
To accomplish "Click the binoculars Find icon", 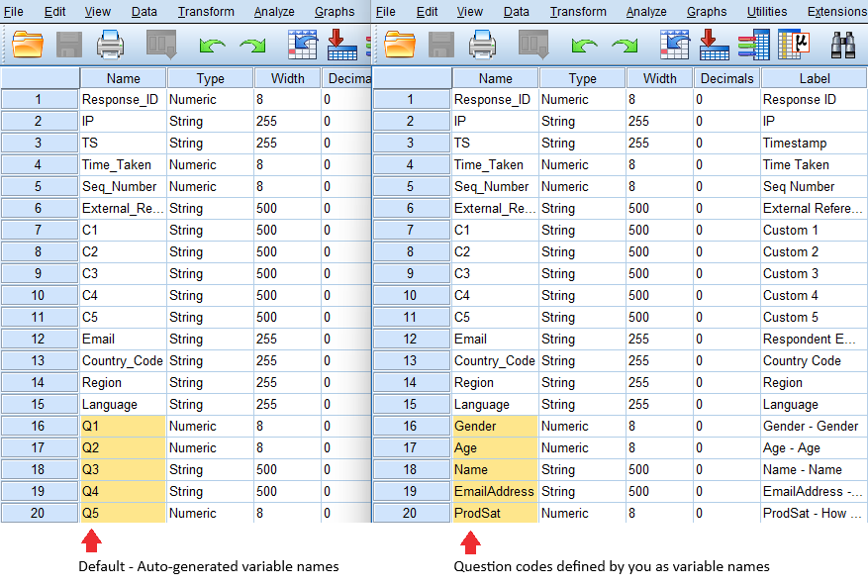I will point(843,45).
